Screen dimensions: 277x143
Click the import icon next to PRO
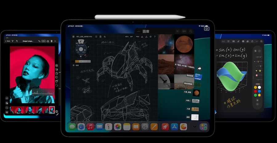142,36
